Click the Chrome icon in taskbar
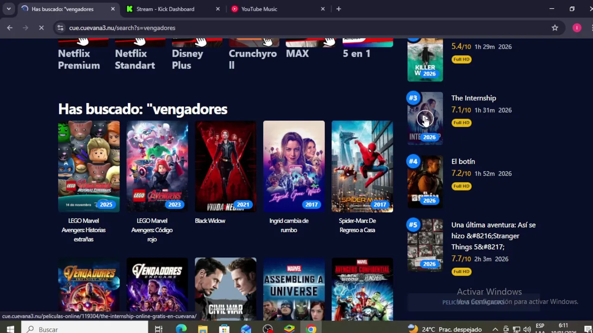 (311, 329)
